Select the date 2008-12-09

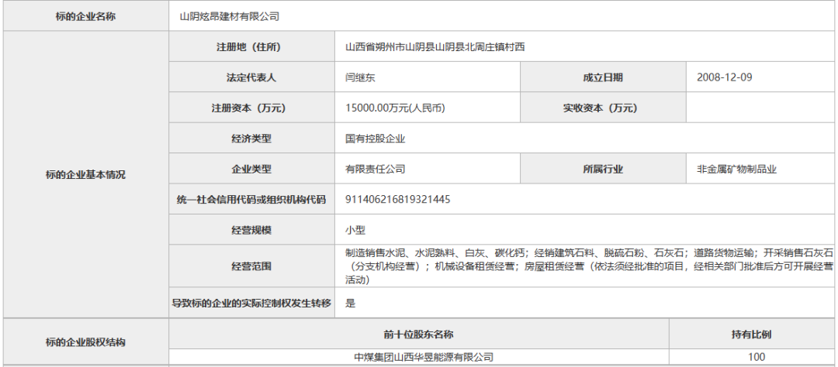click(724, 77)
